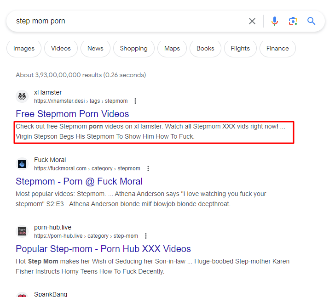Clear the search query with the X icon
Image resolution: width=335 pixels, height=297 pixels.
tap(252, 21)
